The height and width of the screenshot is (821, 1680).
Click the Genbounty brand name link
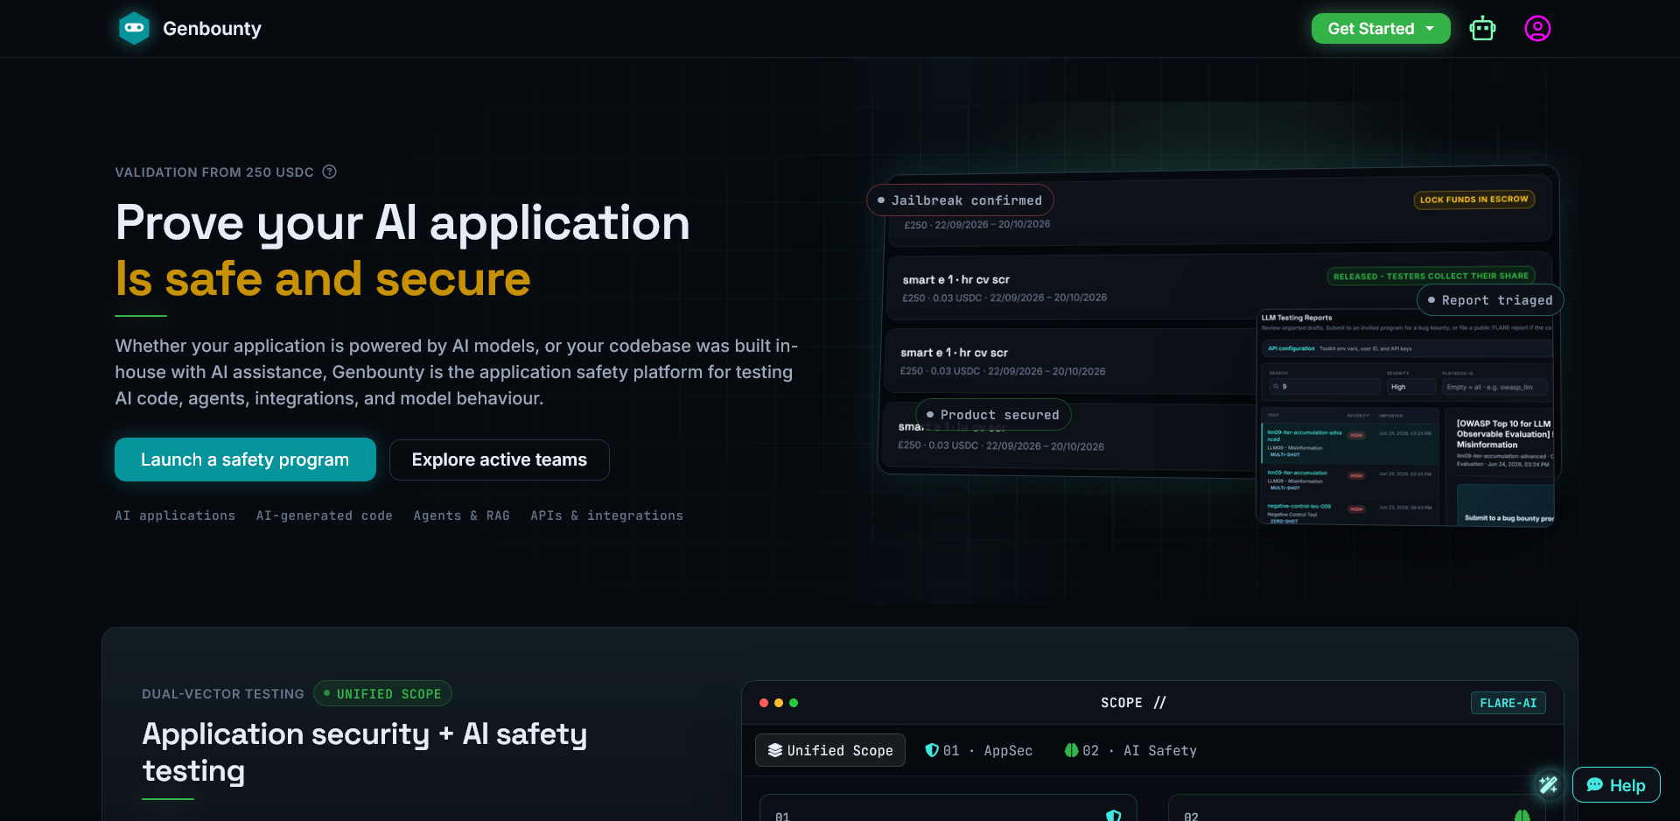[212, 29]
